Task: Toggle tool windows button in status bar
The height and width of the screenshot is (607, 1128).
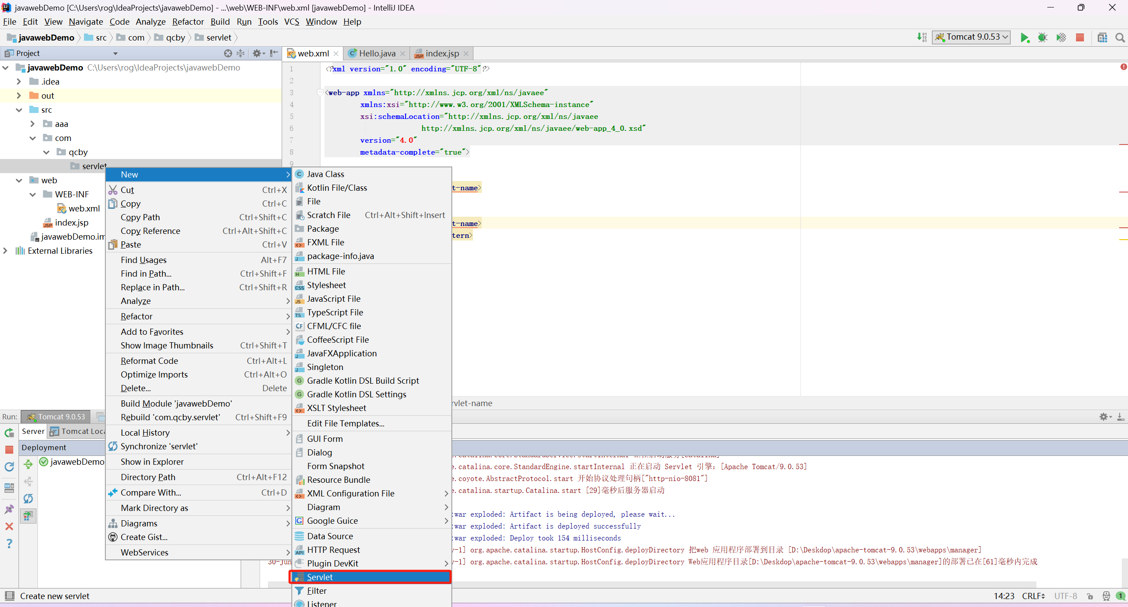Action: 9,596
